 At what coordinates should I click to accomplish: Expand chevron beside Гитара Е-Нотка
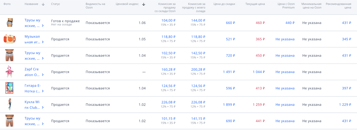pyautogui.click(x=43, y=91)
